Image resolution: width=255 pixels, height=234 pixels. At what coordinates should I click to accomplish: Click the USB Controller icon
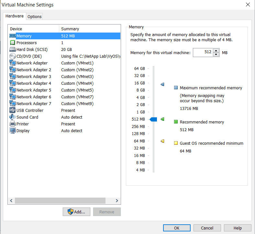(13, 111)
